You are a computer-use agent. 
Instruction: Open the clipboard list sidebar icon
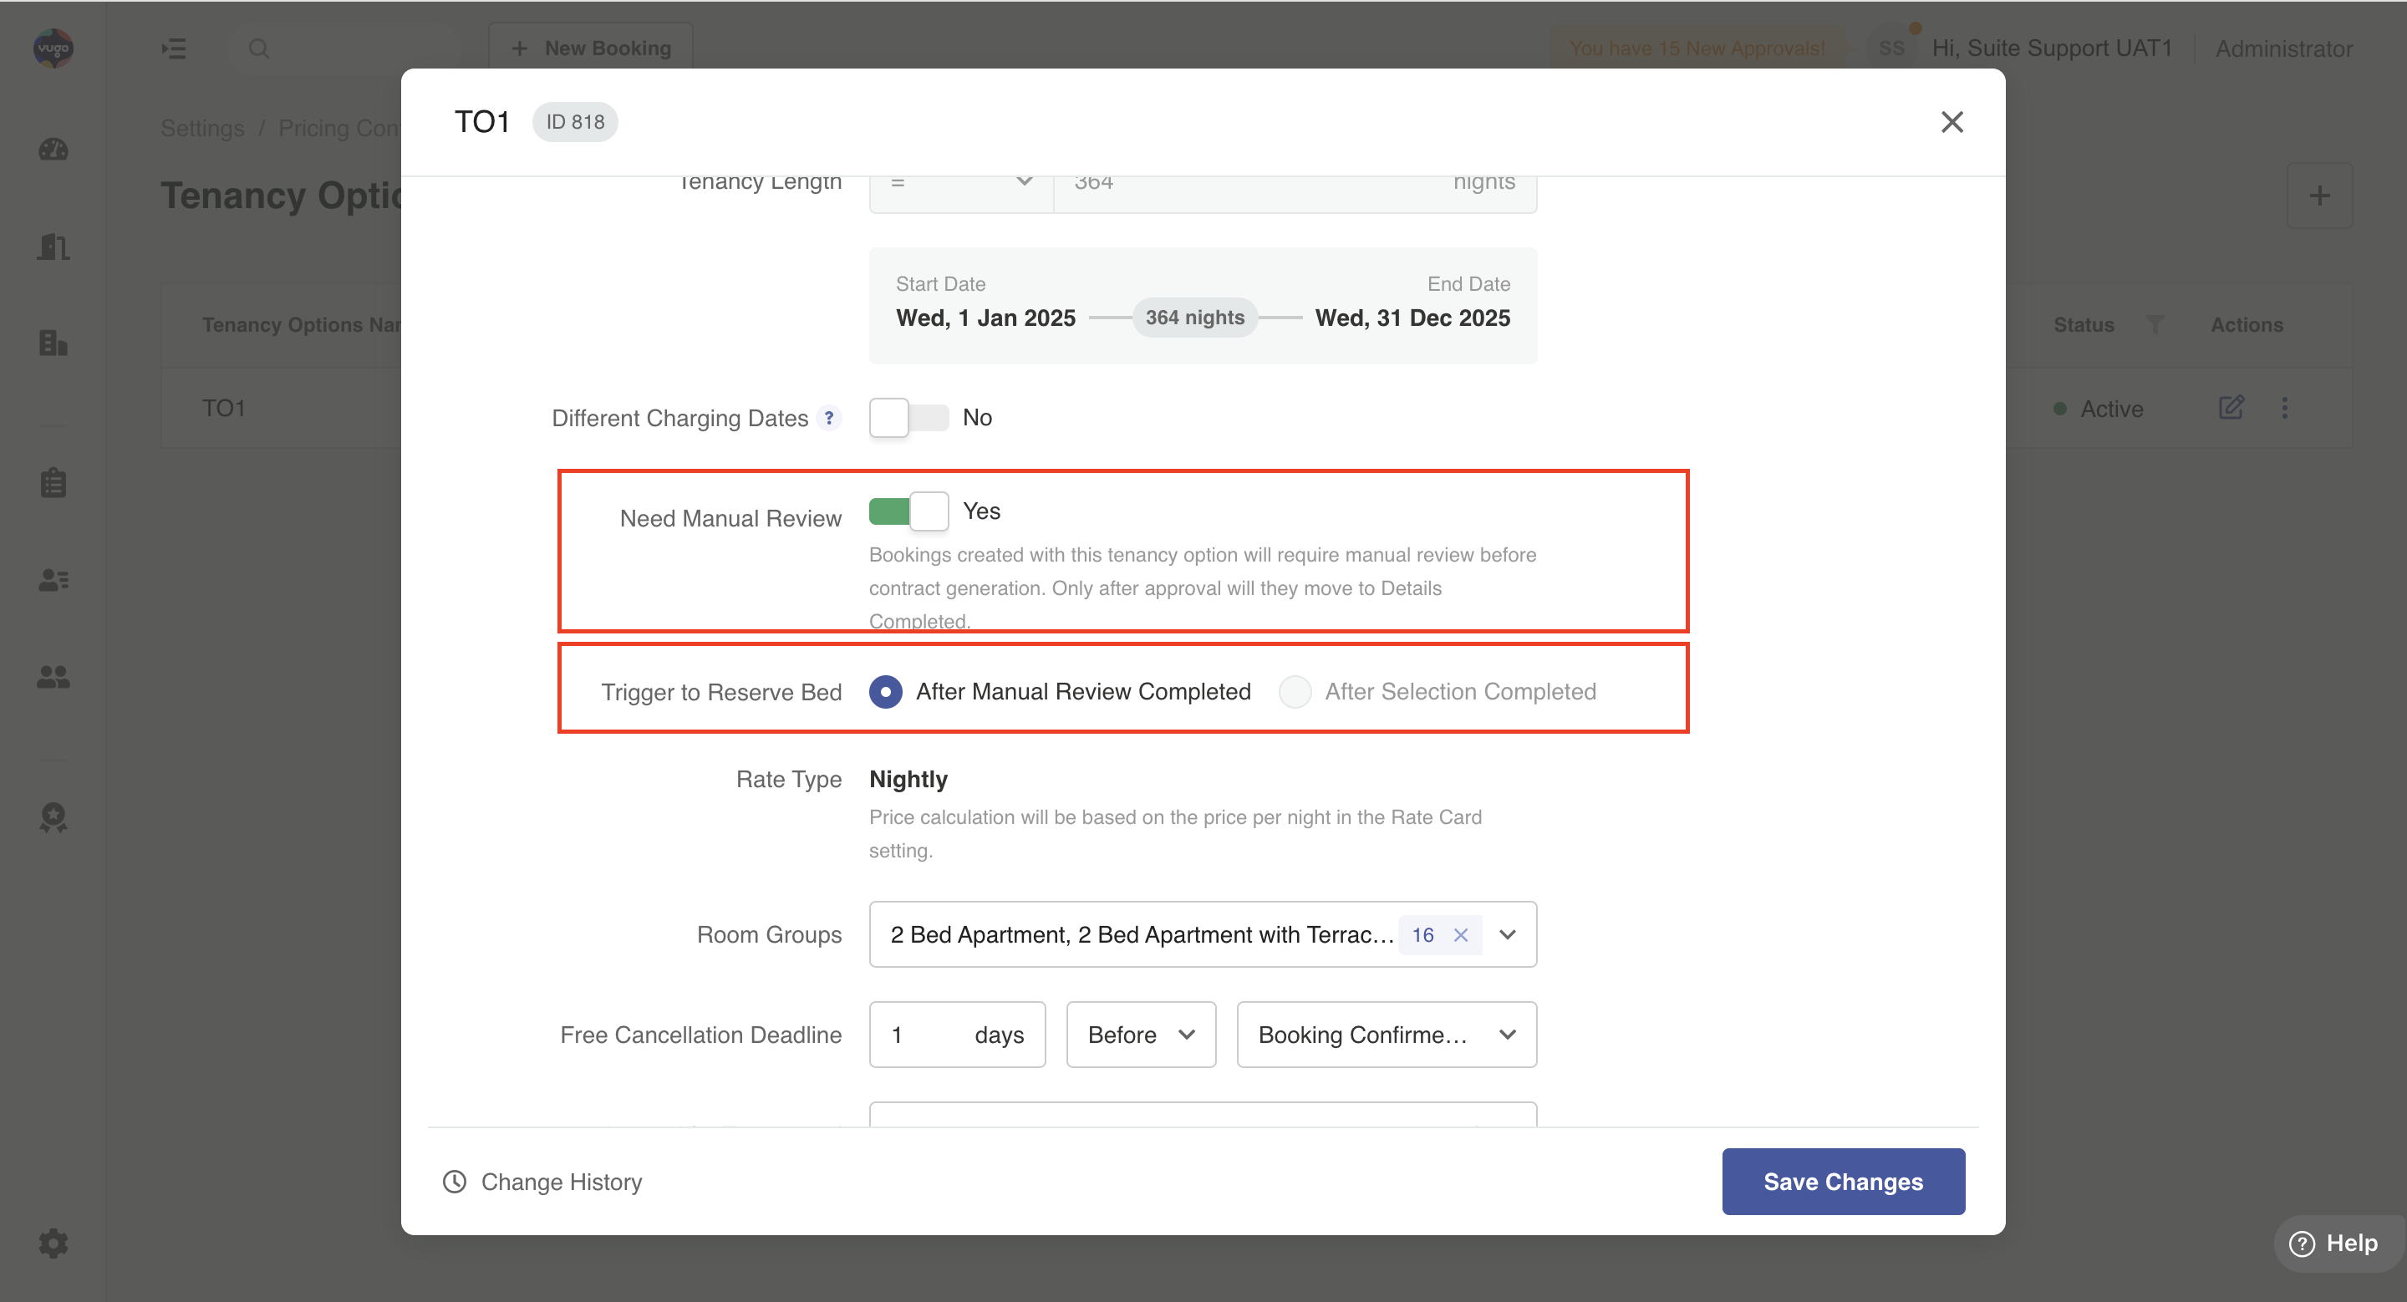pyautogui.click(x=53, y=483)
